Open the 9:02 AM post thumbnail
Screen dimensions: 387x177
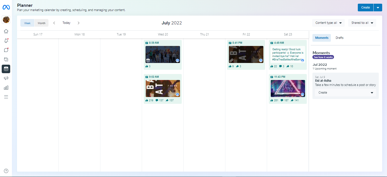[x=163, y=88]
